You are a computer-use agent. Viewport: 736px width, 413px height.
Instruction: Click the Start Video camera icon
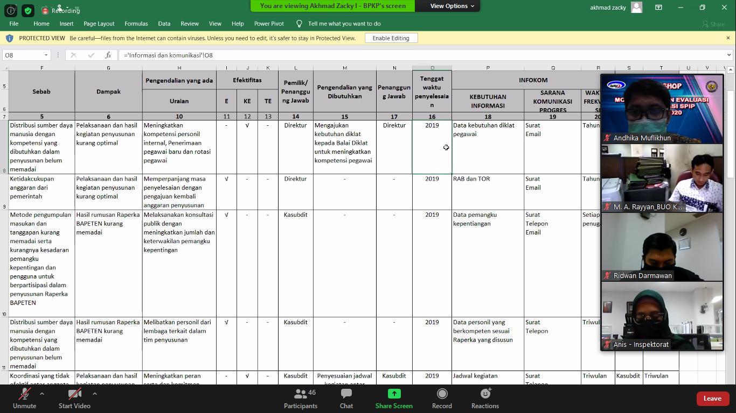[x=74, y=394]
